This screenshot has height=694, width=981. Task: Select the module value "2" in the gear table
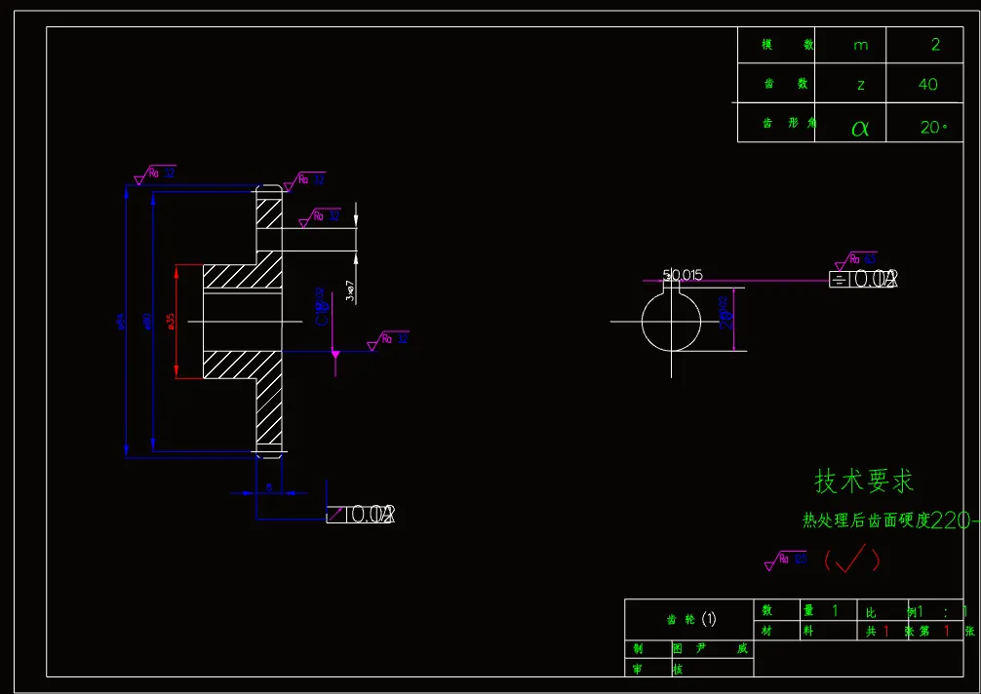(935, 45)
